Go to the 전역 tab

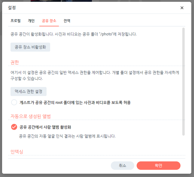click(x=67, y=21)
